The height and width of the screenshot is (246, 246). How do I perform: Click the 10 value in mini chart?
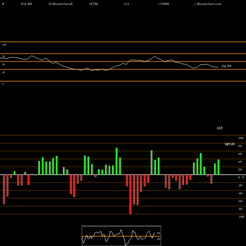pyautogui.click(x=158, y=239)
